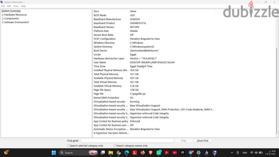Select the Secure Boot State row
This screenshot has width=279, height=157.
[154, 35]
